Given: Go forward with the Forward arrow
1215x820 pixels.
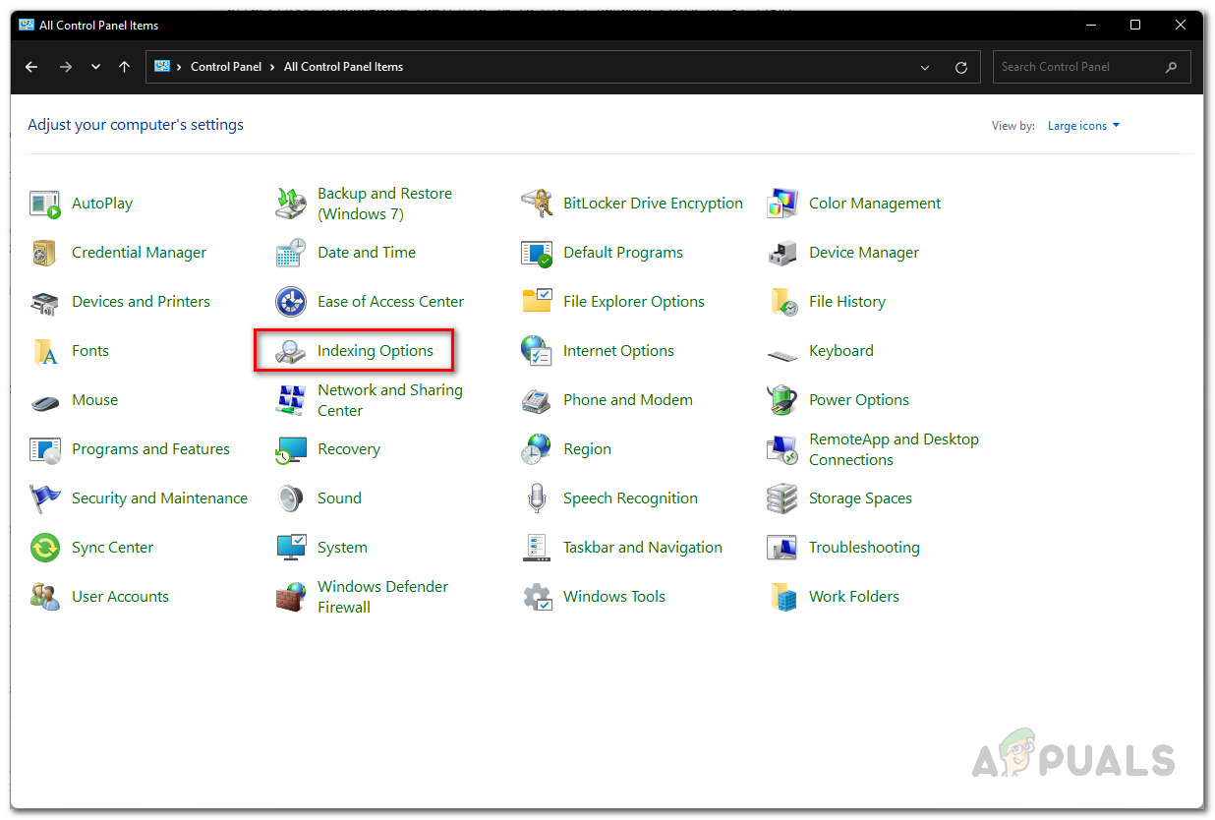Looking at the screenshot, I should click(66, 67).
